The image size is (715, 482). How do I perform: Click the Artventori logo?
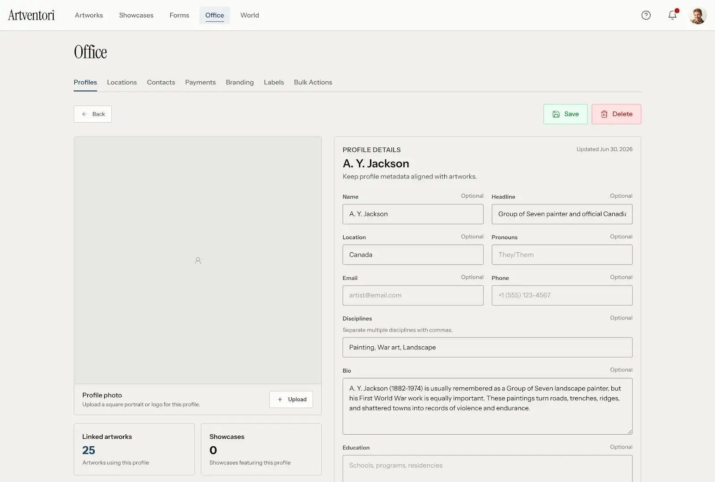(31, 15)
